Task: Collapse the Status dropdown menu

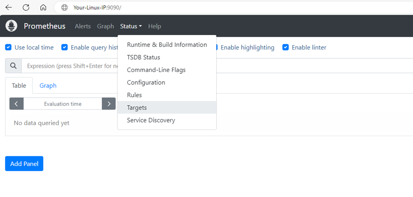Action: coord(130,26)
